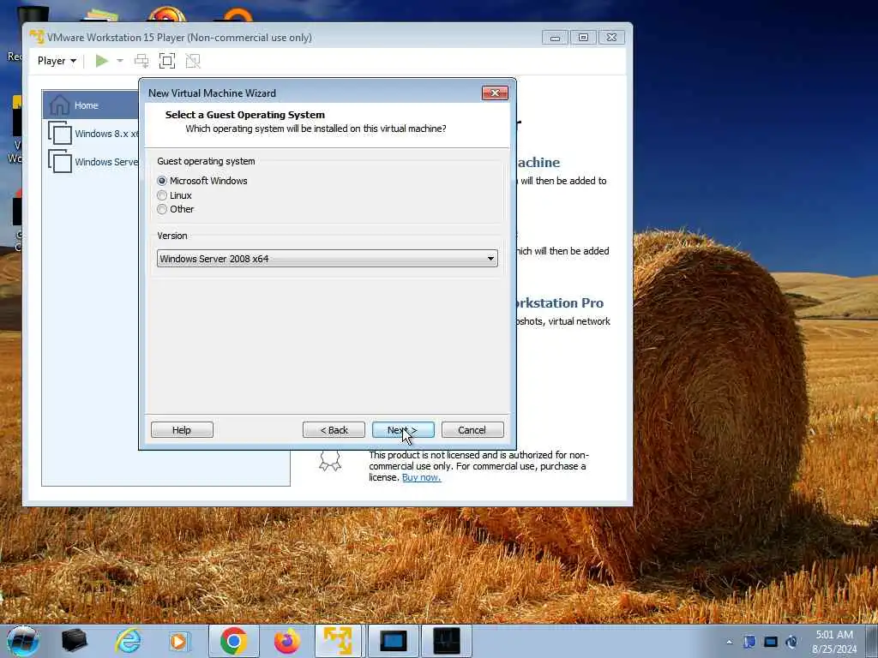This screenshot has width=878, height=658.
Task: Go Back to previous wizard step
Action: click(x=334, y=430)
